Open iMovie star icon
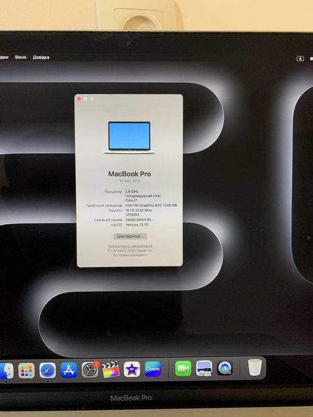This screenshot has width=313, height=417. 132,369
